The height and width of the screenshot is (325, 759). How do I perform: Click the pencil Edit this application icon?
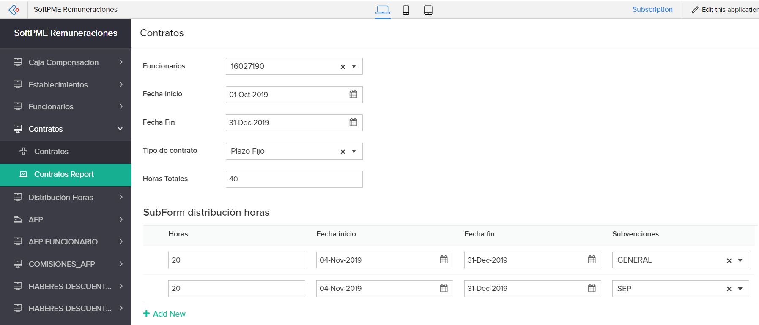(x=695, y=10)
